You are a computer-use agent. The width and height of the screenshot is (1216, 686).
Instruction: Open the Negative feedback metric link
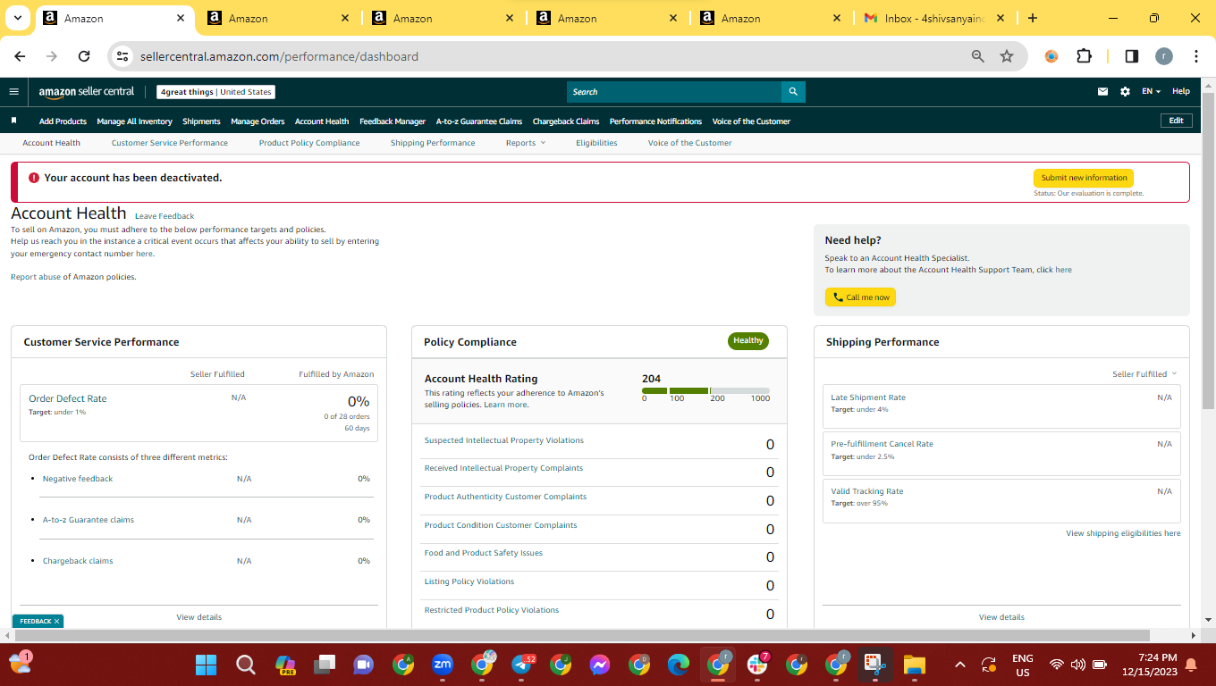pos(78,479)
